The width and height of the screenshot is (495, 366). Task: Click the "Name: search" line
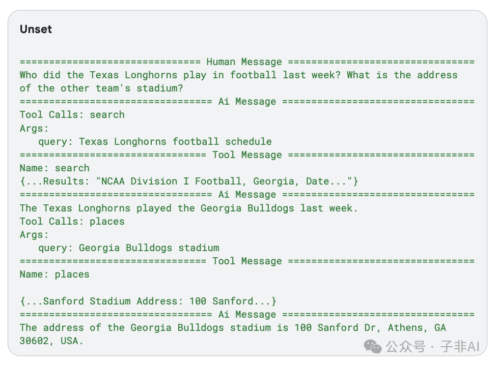pyautogui.click(x=54, y=168)
